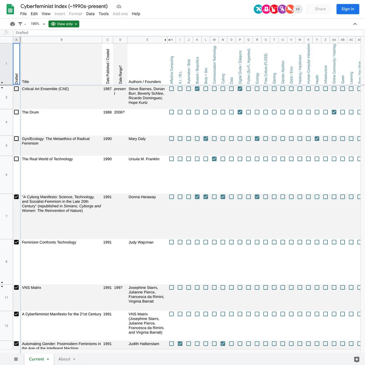Select column AA header
The image size is (365, 365).
(334, 40)
